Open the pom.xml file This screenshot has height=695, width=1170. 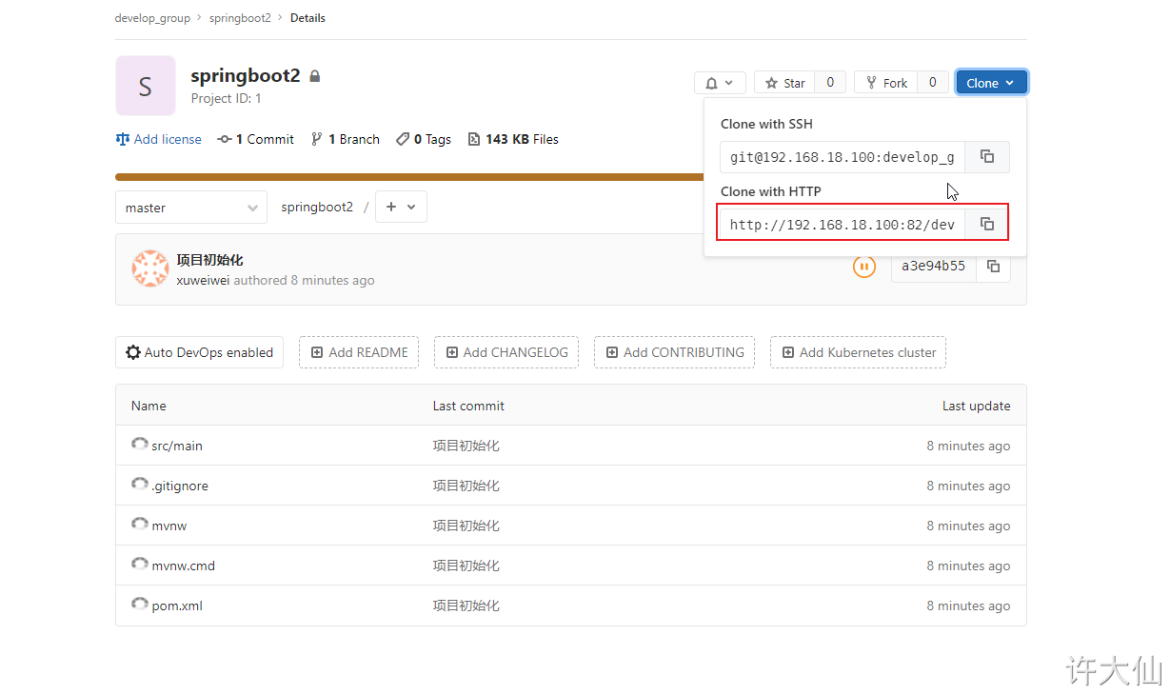pos(177,606)
